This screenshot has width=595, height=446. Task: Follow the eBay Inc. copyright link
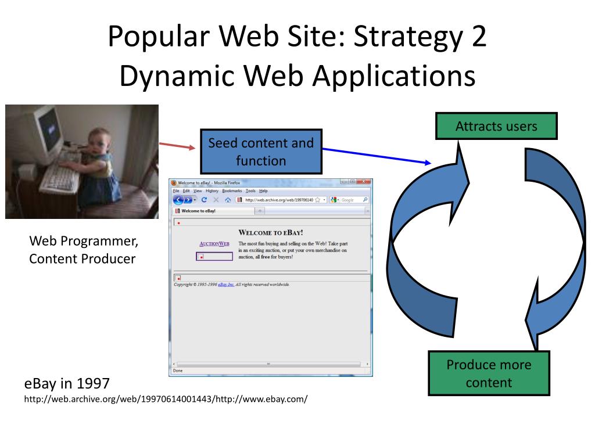(226, 285)
